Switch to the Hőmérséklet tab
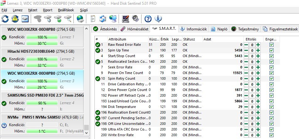The image size is (299, 139). click(x=134, y=29)
